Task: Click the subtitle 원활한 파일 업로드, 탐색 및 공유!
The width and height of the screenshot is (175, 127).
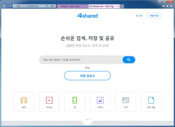Action: [87, 46]
